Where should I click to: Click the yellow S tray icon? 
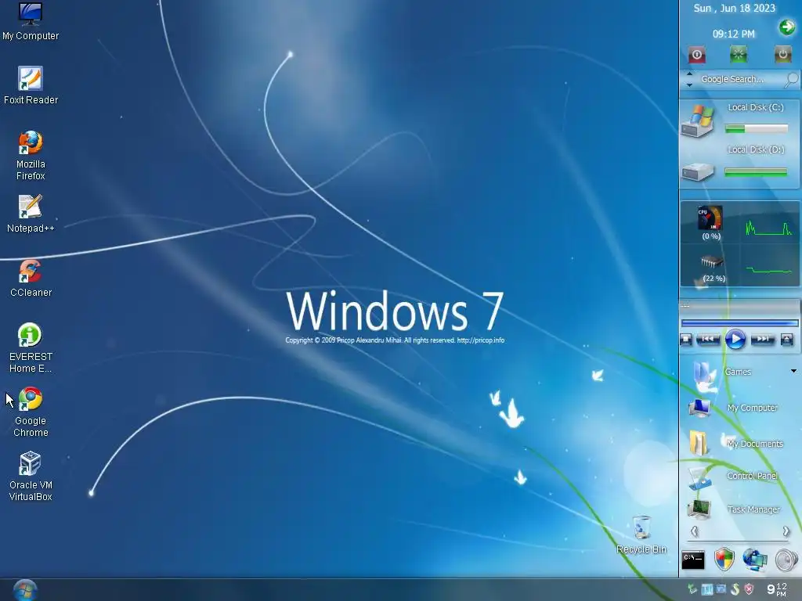click(735, 589)
